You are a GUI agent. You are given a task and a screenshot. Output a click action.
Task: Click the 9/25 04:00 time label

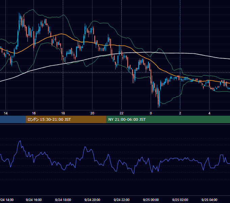(209, 200)
